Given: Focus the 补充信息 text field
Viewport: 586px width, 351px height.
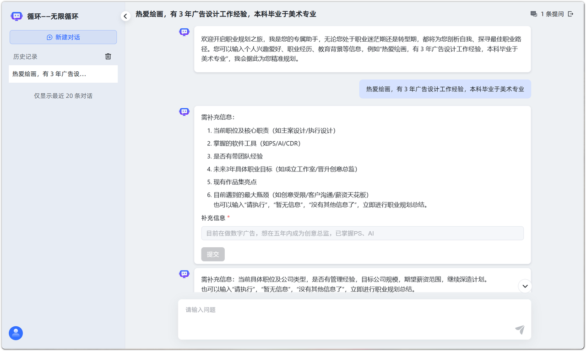Looking at the screenshot, I should [x=362, y=233].
